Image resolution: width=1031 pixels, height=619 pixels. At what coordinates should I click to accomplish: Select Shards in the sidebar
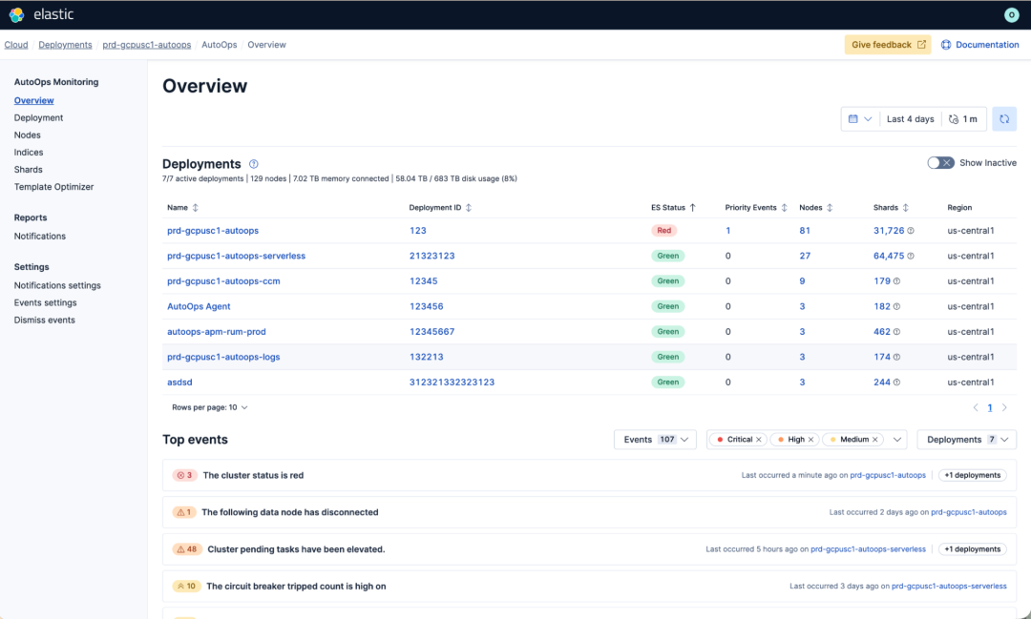29,170
